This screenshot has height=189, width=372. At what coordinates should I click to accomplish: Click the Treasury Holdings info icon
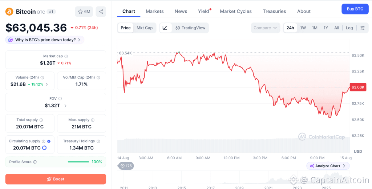(98, 141)
